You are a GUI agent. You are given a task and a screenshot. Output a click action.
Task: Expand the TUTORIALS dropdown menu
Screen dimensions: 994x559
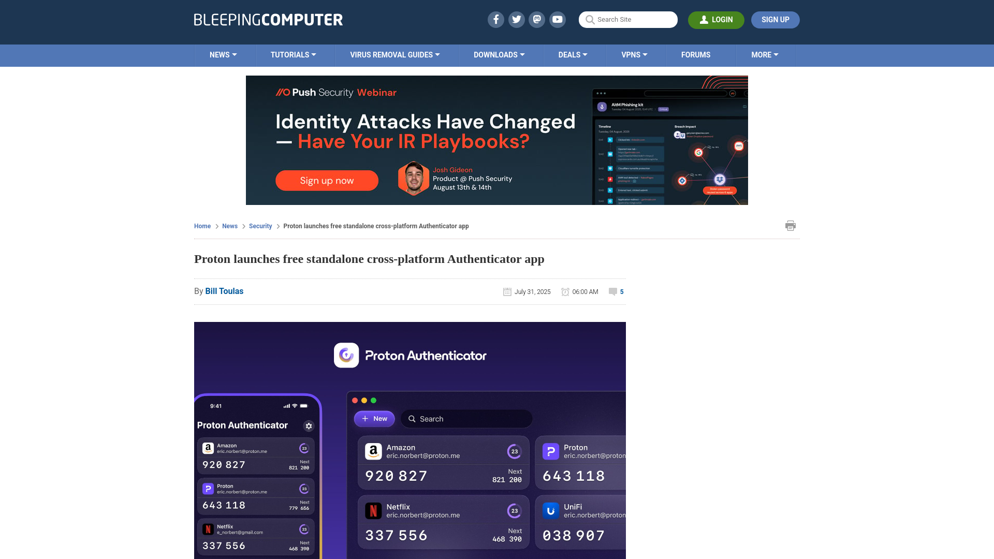(293, 55)
